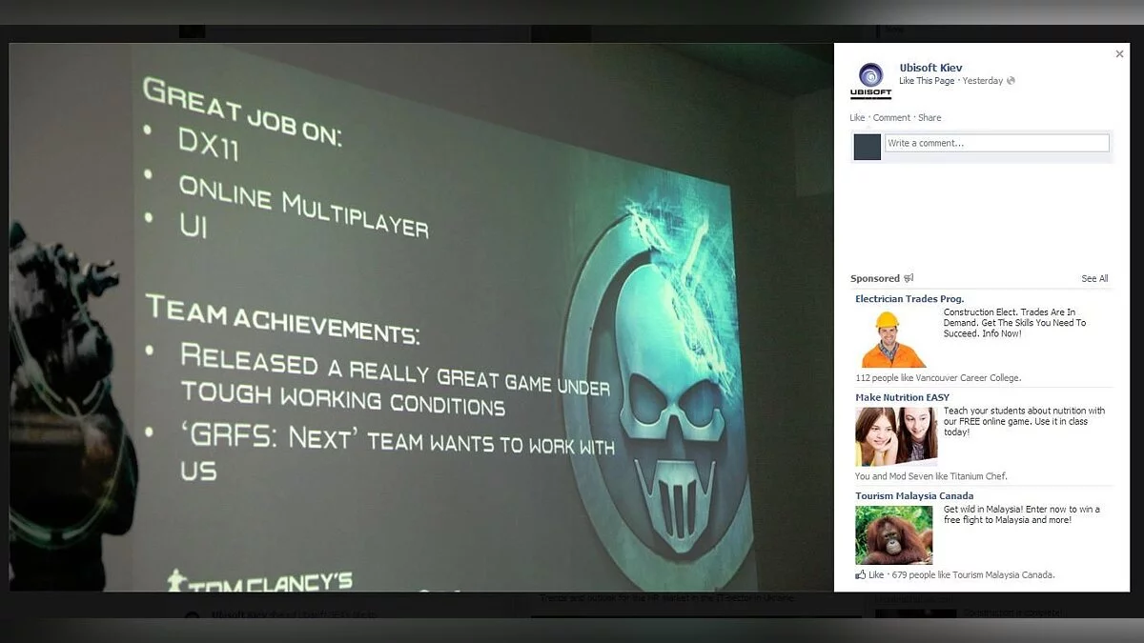Screen dimensions: 1144x643
Task: Click the presentation slide photo
Action: pos(421,316)
